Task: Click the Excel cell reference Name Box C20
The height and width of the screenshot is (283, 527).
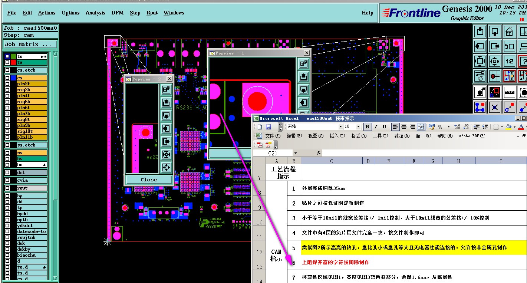Action: [x=273, y=153]
